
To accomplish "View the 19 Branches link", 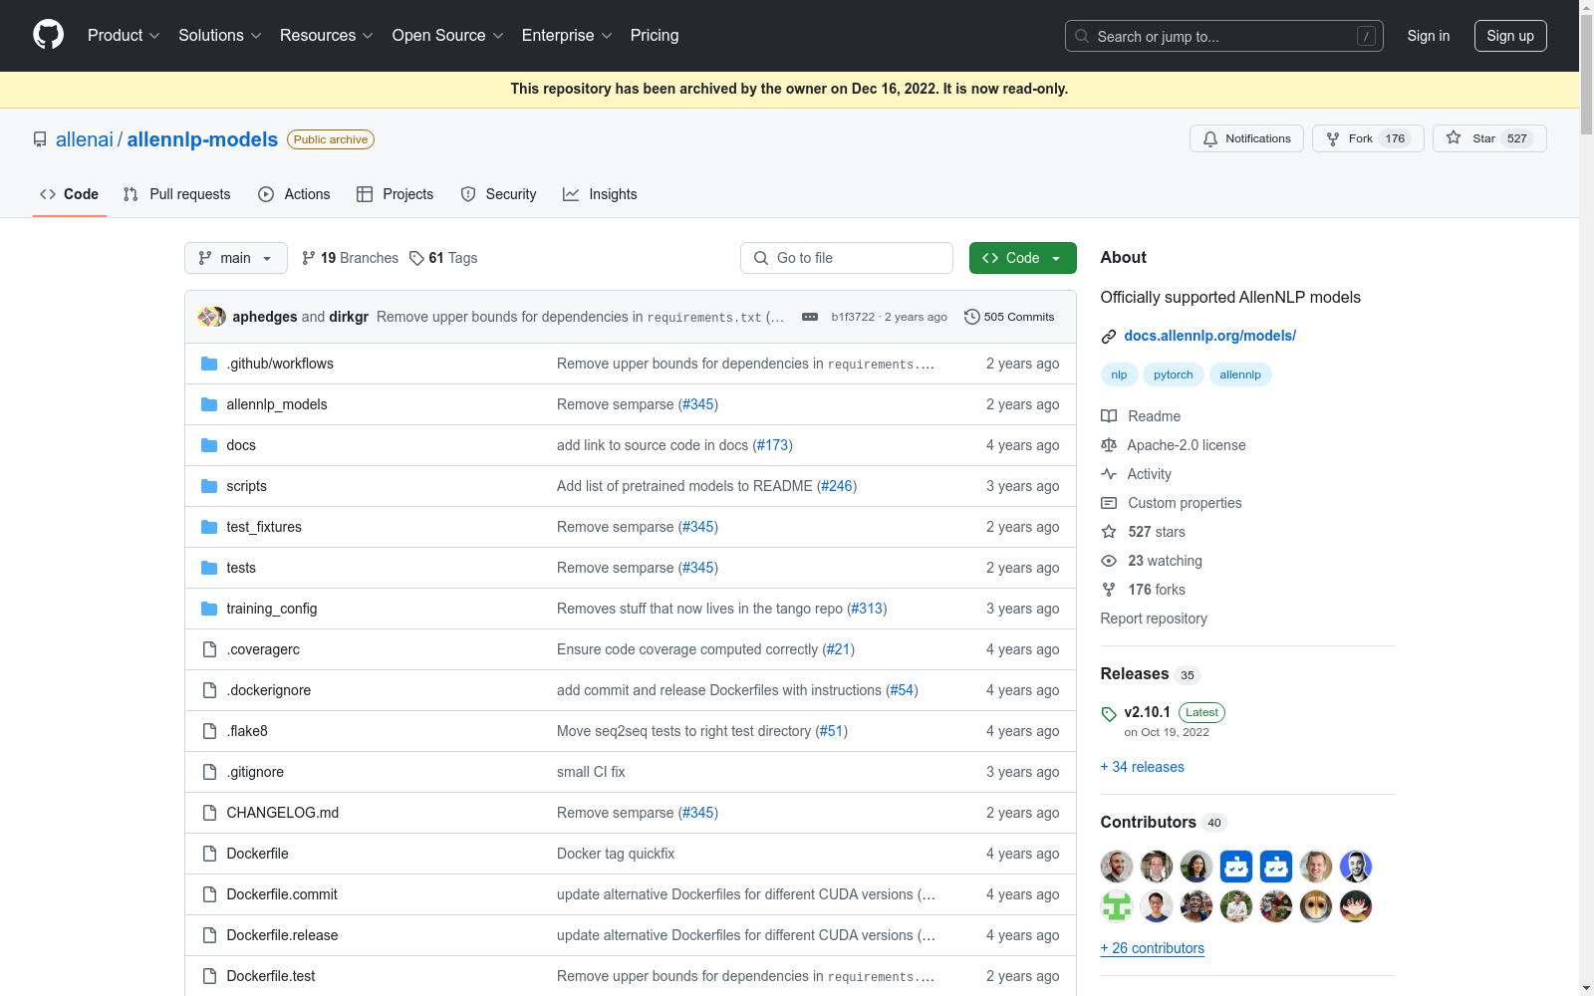I will pyautogui.click(x=350, y=258).
